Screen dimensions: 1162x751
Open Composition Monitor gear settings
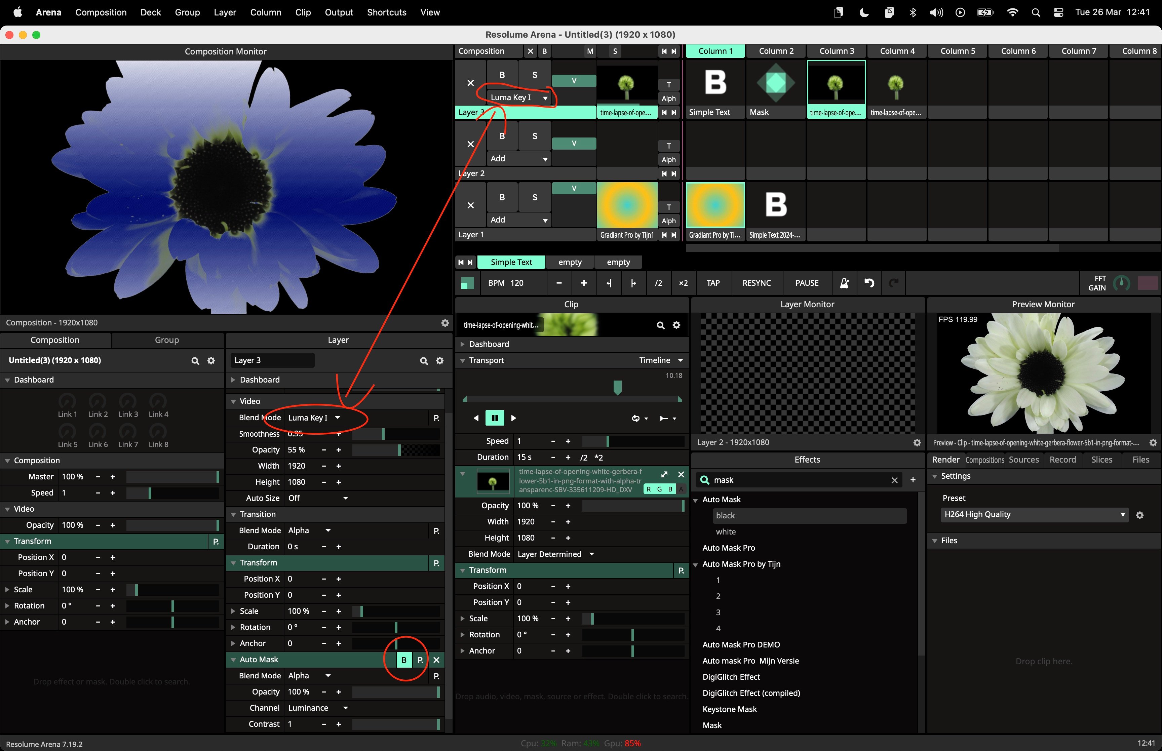click(x=445, y=323)
